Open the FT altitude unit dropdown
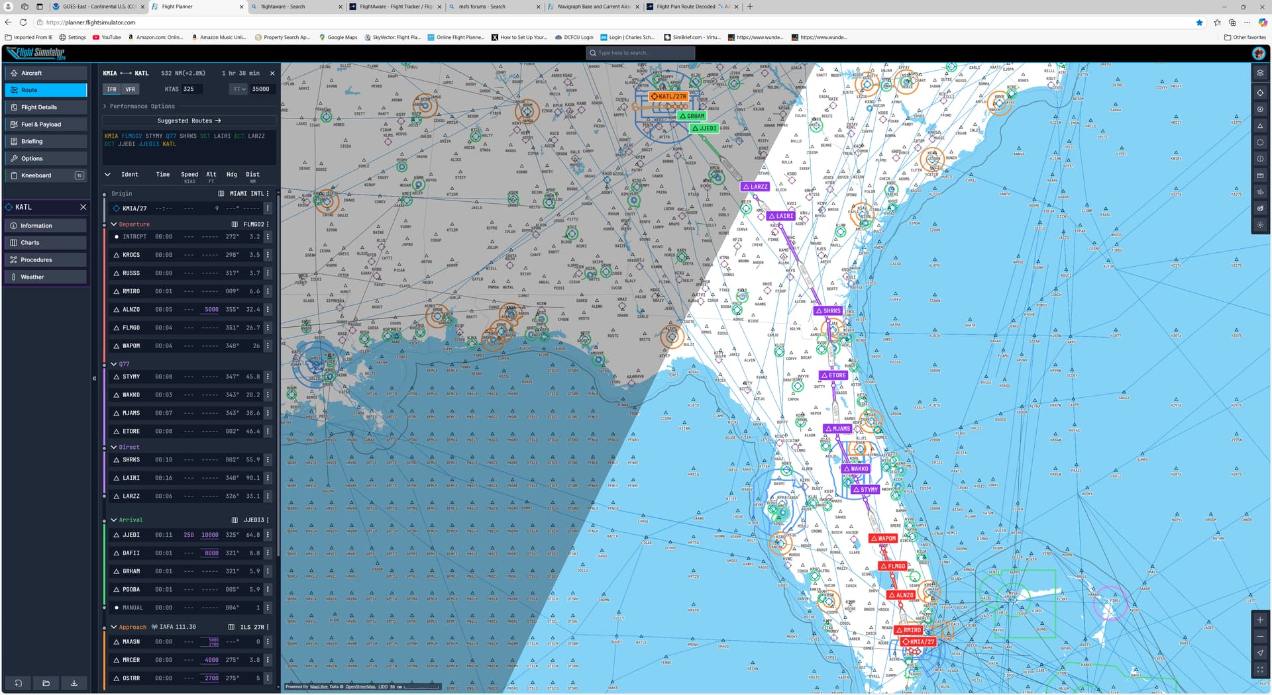Viewport: 1272px width, 695px height. click(238, 89)
